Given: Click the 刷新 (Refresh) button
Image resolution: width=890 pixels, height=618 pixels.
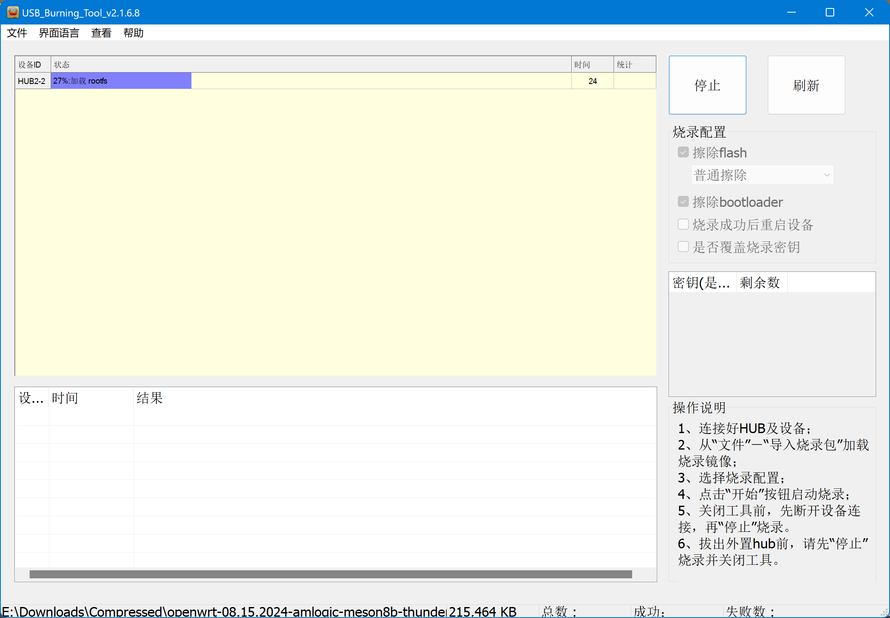Looking at the screenshot, I should click(x=805, y=85).
